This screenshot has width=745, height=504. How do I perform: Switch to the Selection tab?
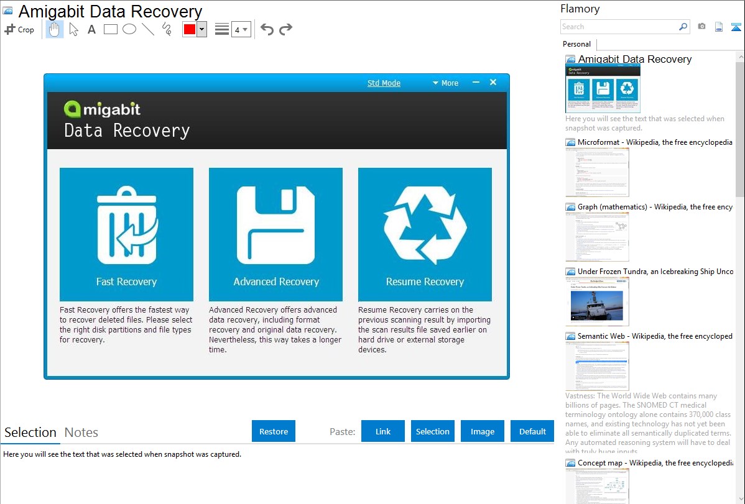30,433
